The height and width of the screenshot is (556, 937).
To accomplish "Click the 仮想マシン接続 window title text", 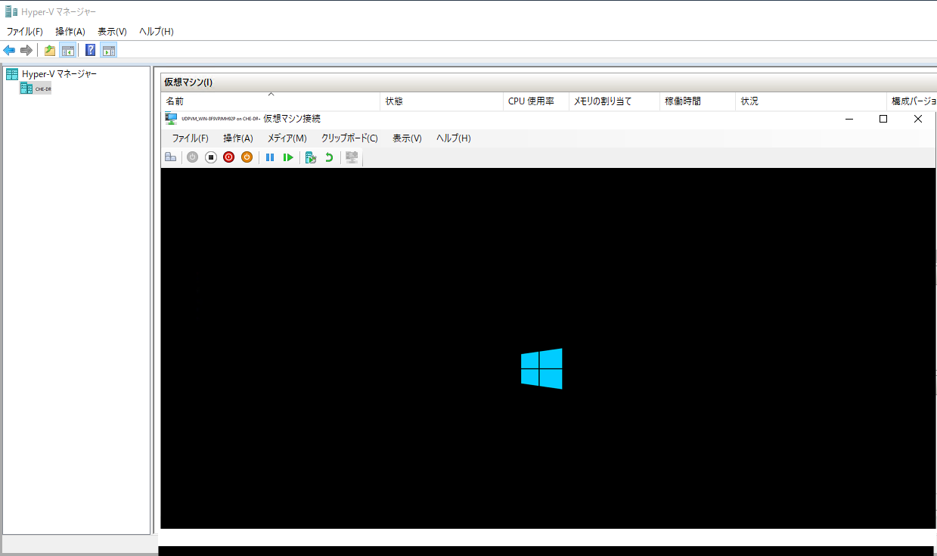I will 292,119.
